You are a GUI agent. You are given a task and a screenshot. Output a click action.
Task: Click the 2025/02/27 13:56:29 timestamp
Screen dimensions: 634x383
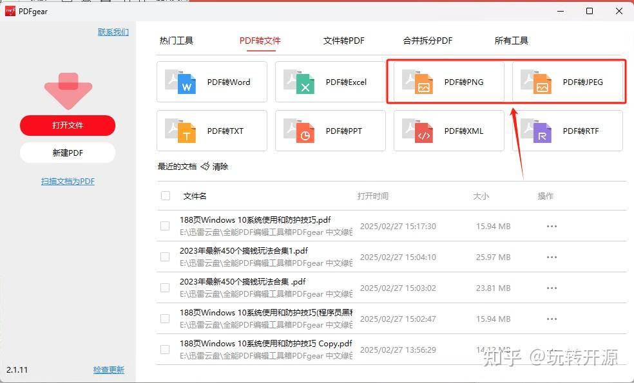398,350
